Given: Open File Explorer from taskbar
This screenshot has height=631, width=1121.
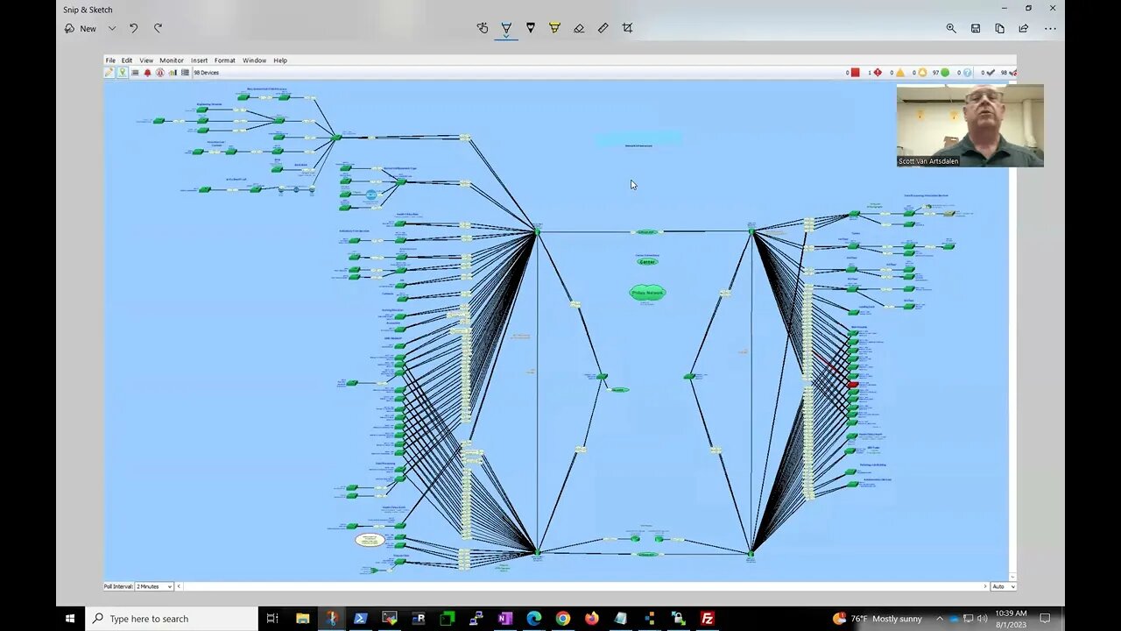Looking at the screenshot, I should click(x=302, y=618).
